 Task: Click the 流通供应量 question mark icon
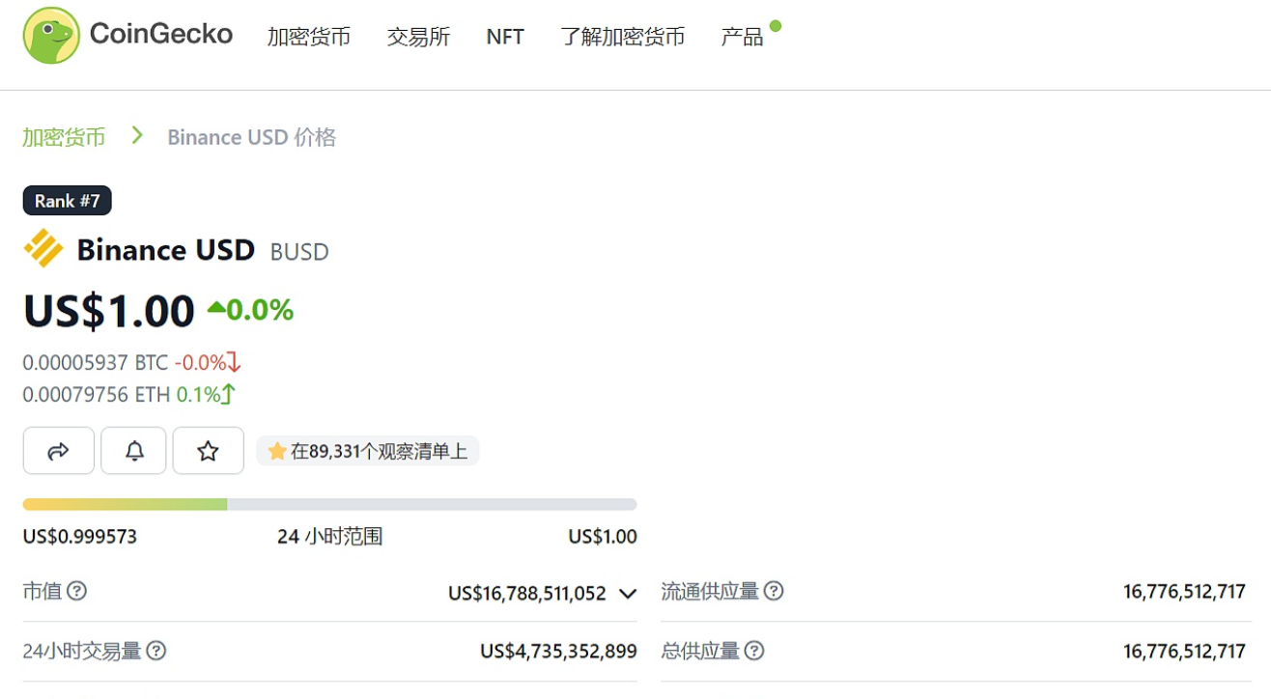click(776, 591)
